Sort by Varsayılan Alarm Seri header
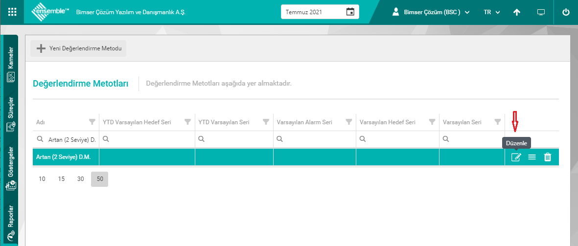This screenshot has width=578, height=246. (304, 122)
